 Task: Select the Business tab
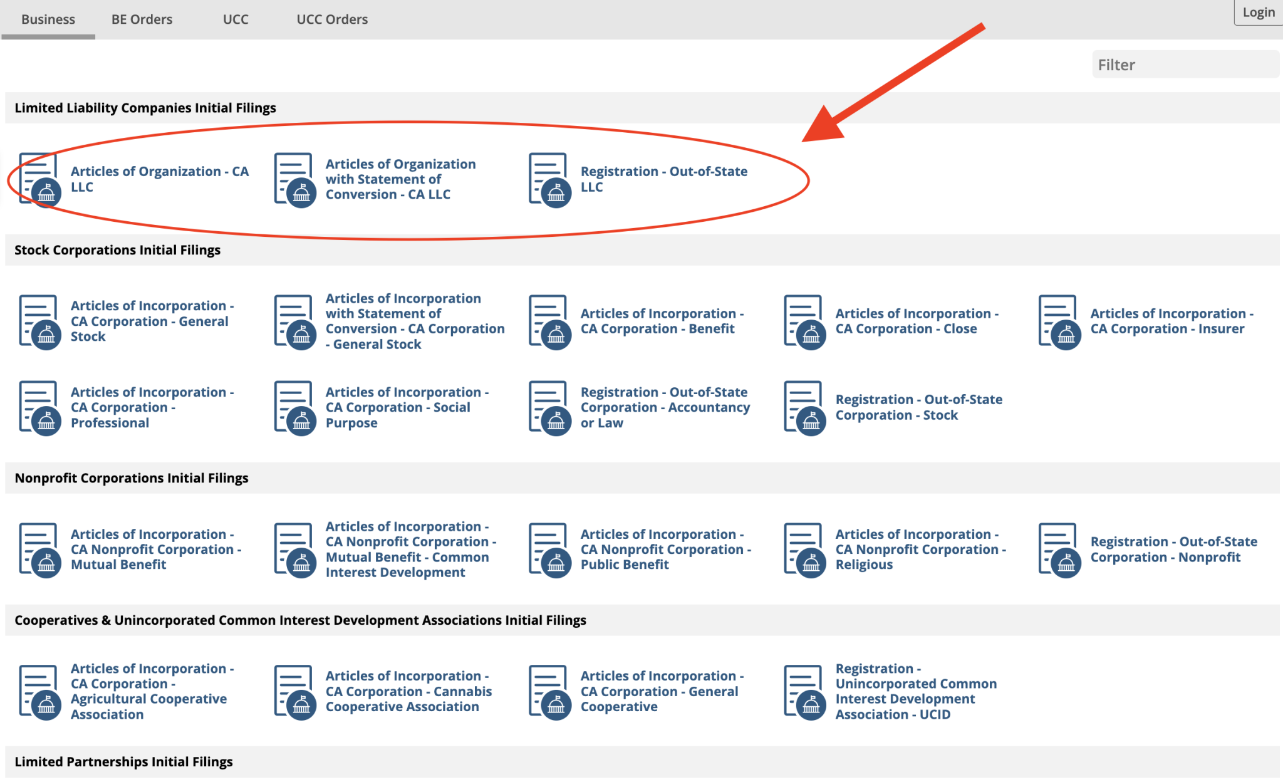[48, 19]
